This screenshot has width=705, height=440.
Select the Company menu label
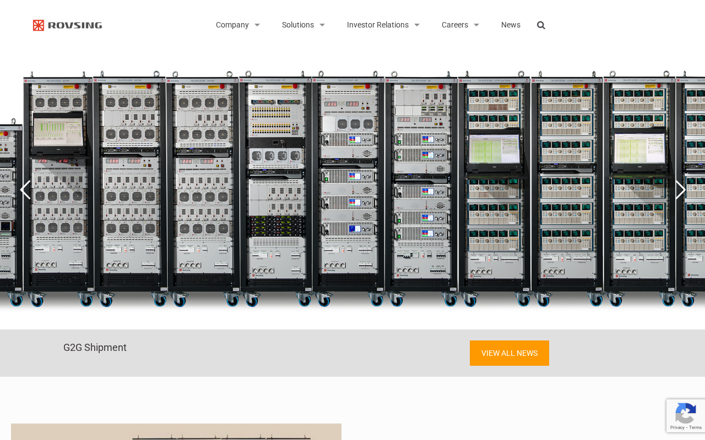pyautogui.click(x=232, y=25)
